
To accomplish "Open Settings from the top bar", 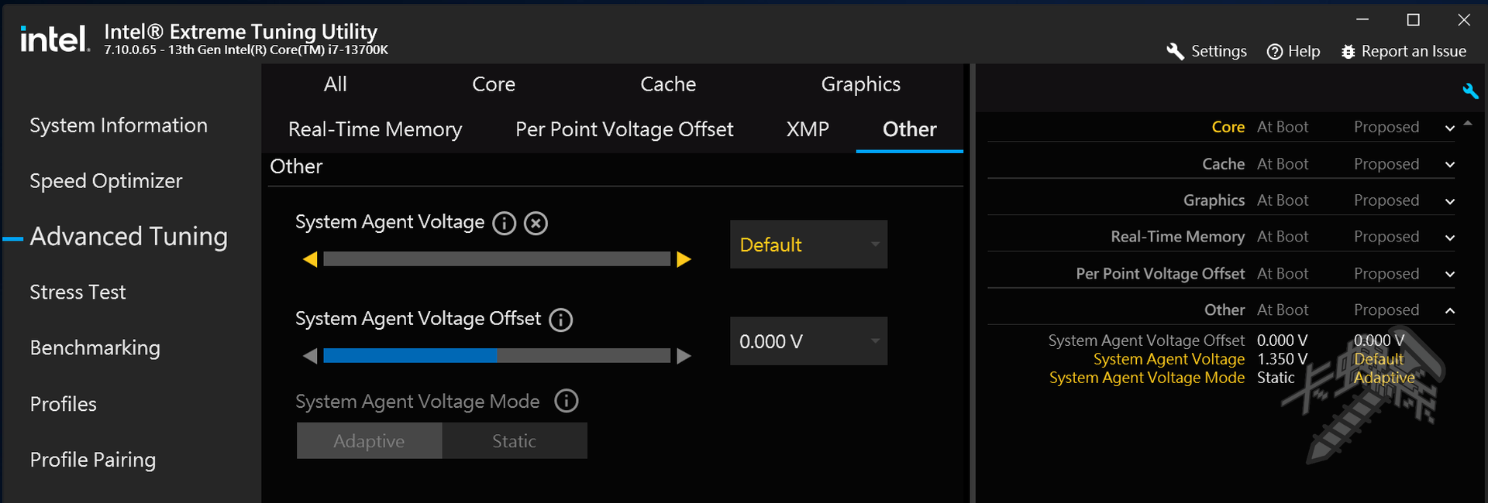I will pyautogui.click(x=1207, y=52).
